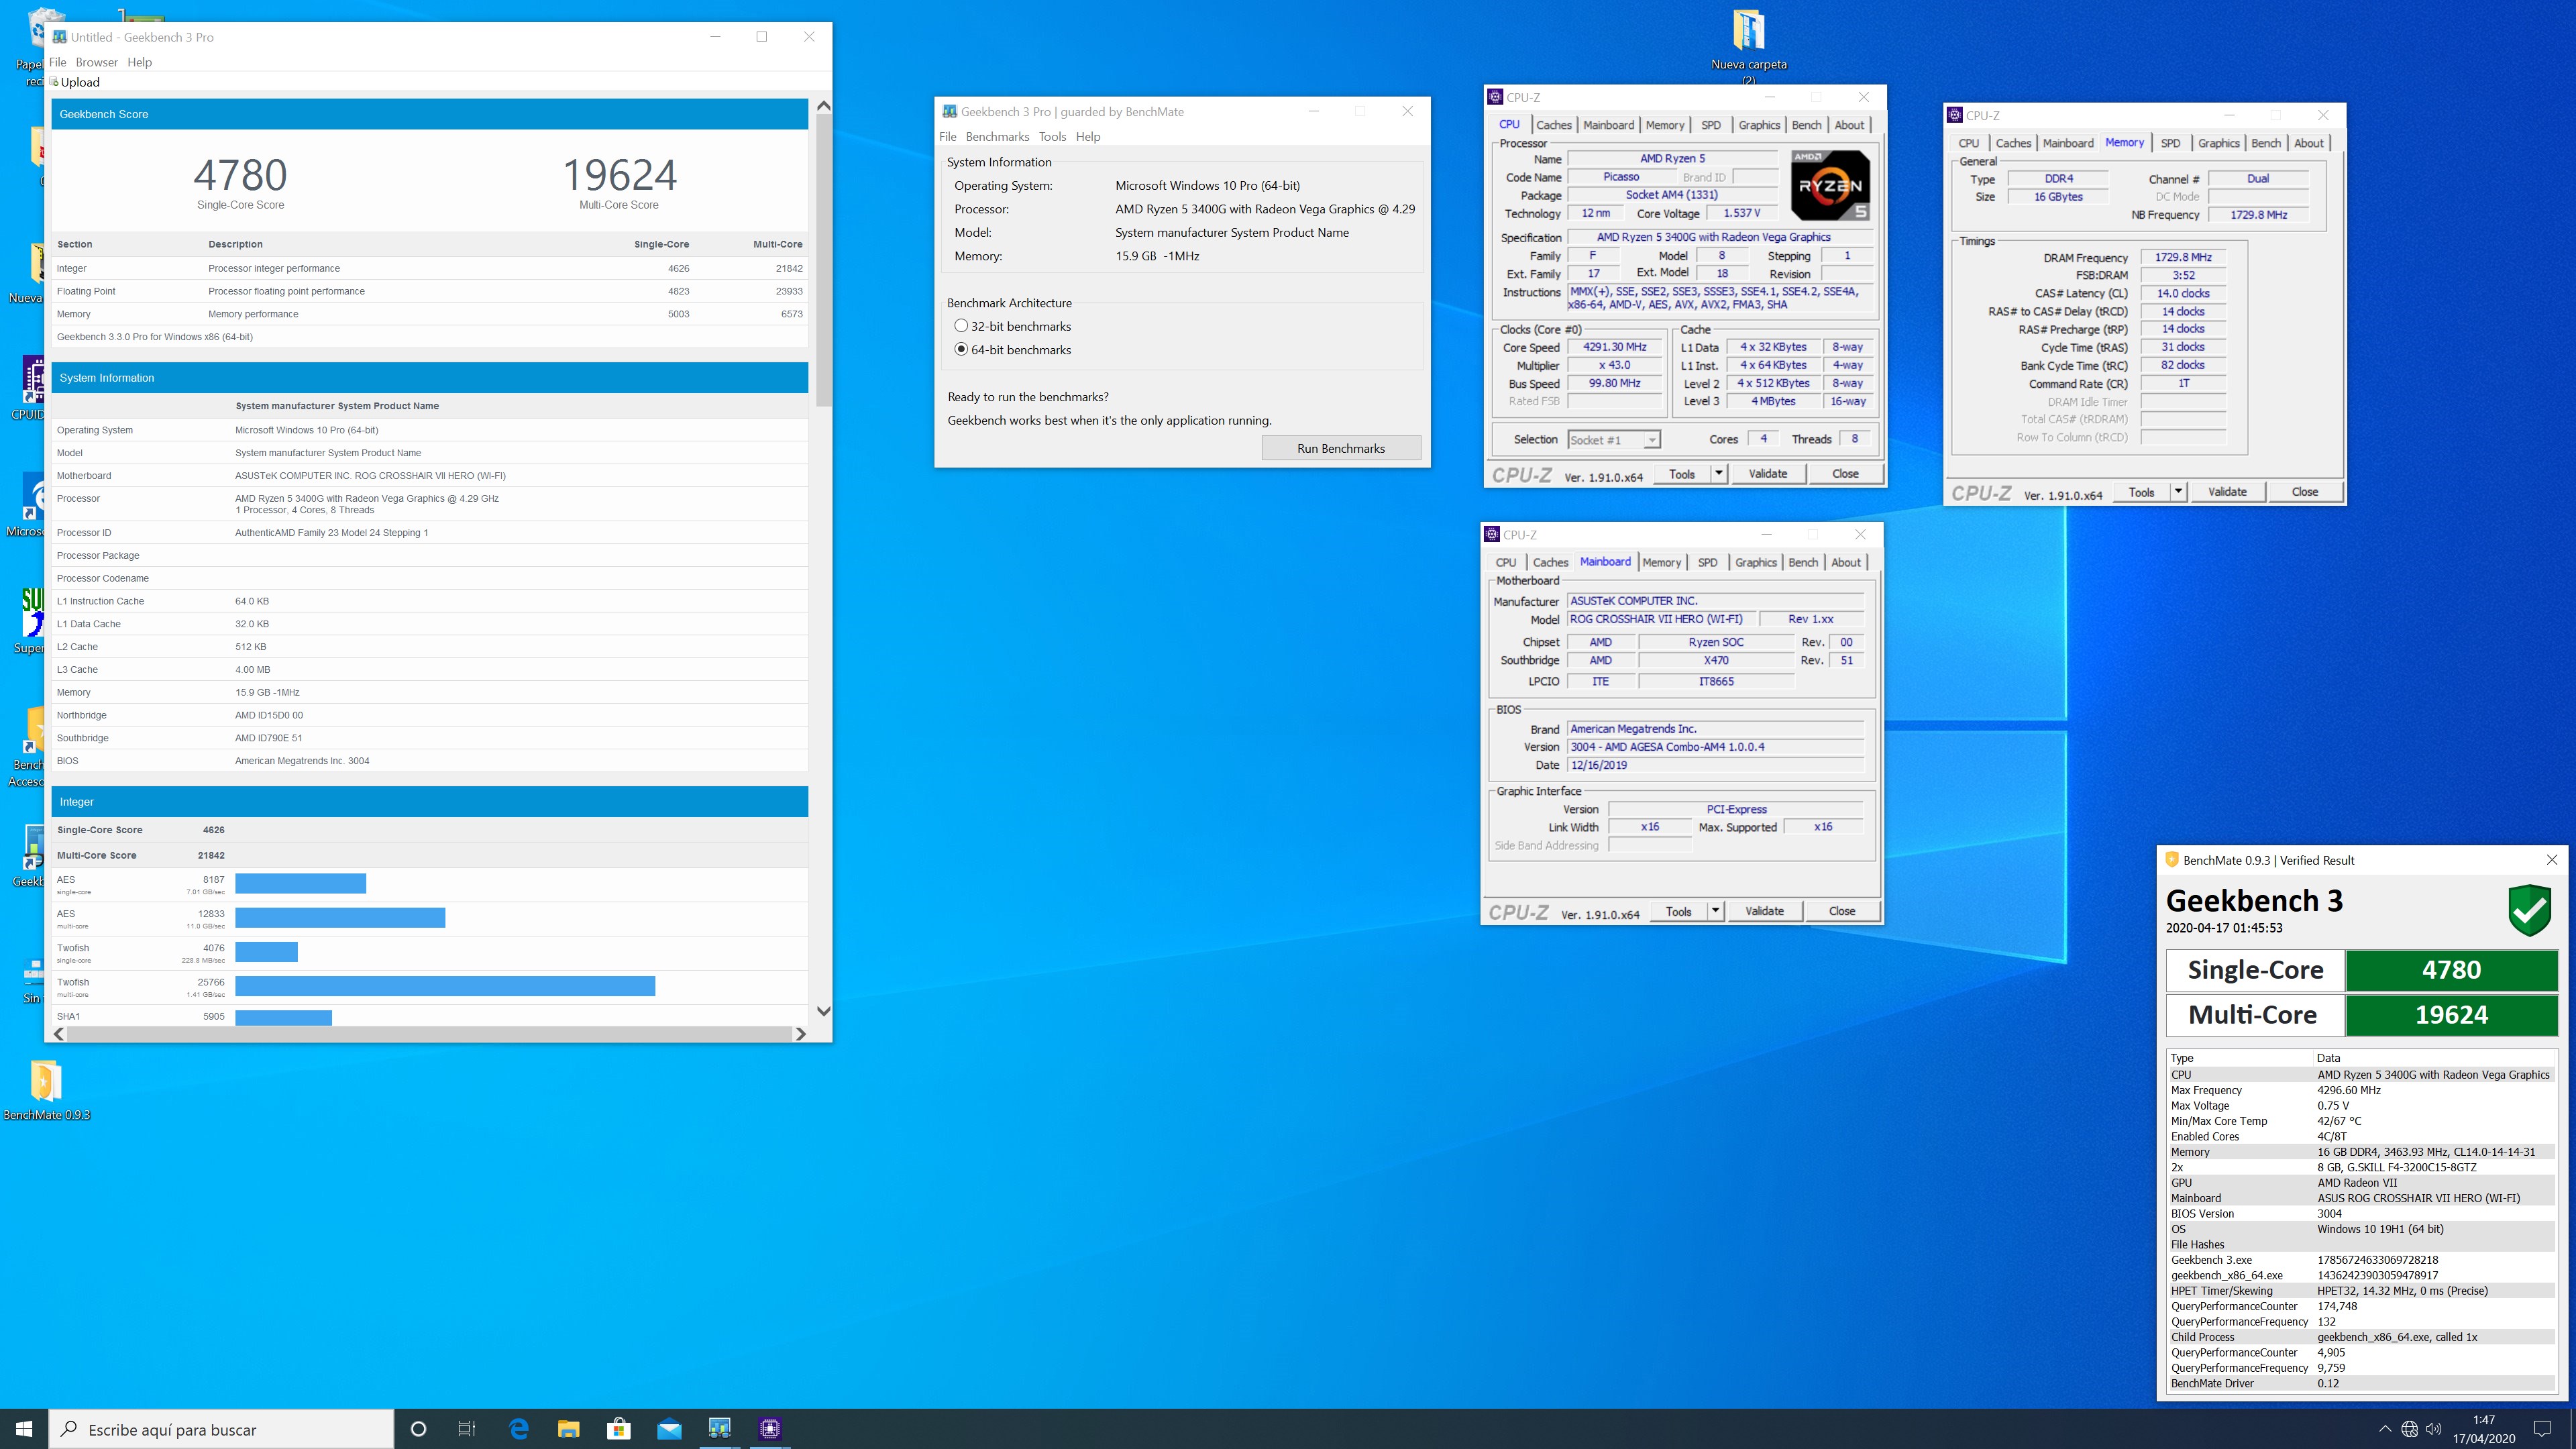Open Tools dropdown arrow in CPU window

coord(1718,473)
